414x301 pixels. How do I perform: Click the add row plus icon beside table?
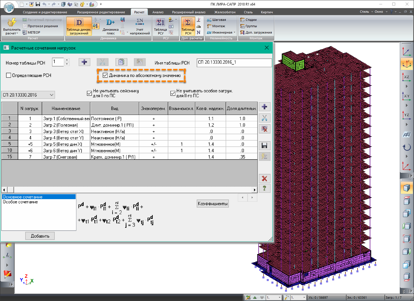(264, 107)
